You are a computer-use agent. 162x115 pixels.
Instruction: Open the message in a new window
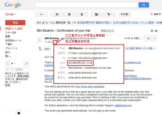[156, 31]
